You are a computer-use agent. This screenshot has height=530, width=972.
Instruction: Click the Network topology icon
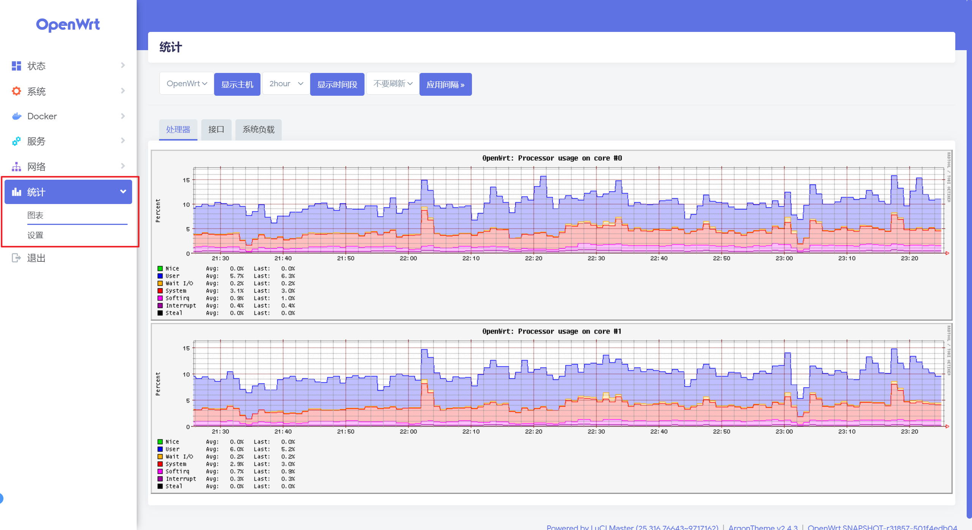16,166
